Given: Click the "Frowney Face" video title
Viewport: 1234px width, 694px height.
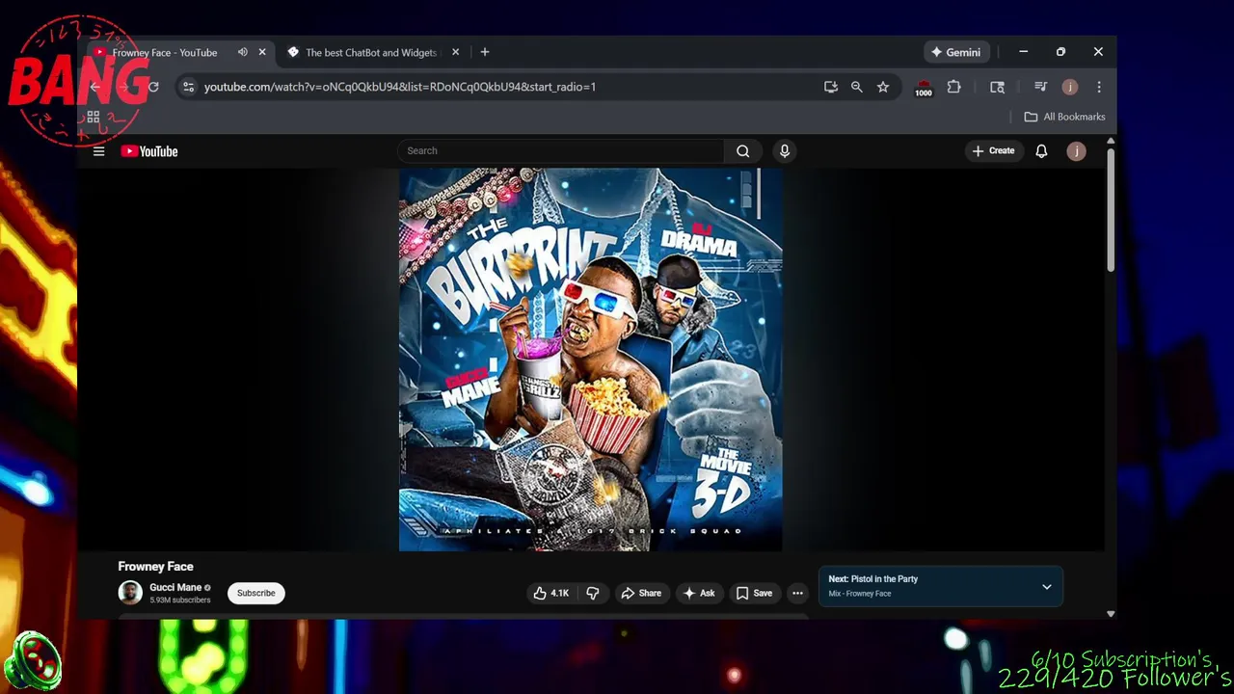Looking at the screenshot, I should [x=155, y=567].
